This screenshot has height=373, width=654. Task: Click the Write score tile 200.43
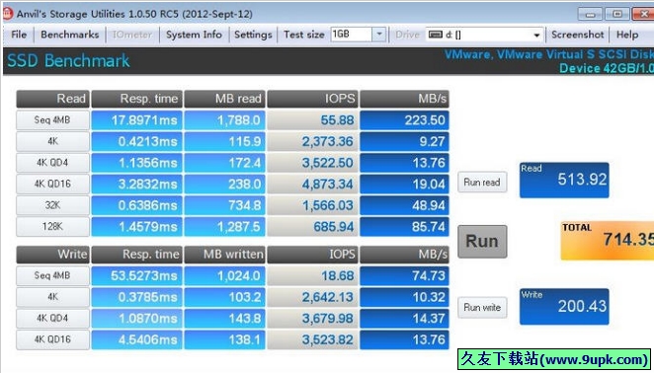pyautogui.click(x=564, y=307)
